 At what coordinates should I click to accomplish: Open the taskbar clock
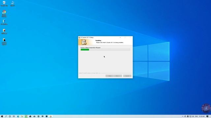(x=202, y=116)
